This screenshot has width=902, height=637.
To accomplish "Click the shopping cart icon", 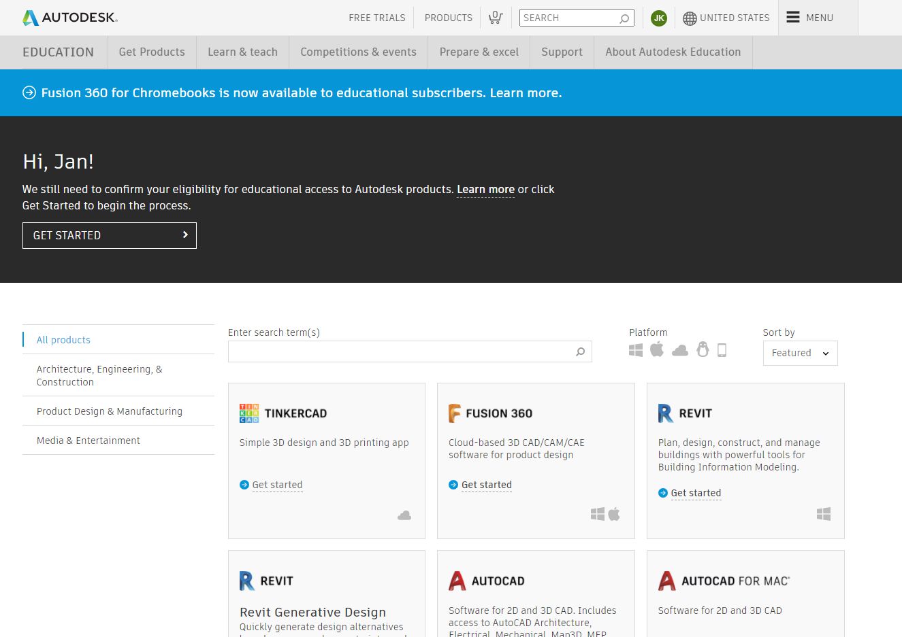I will (x=496, y=18).
